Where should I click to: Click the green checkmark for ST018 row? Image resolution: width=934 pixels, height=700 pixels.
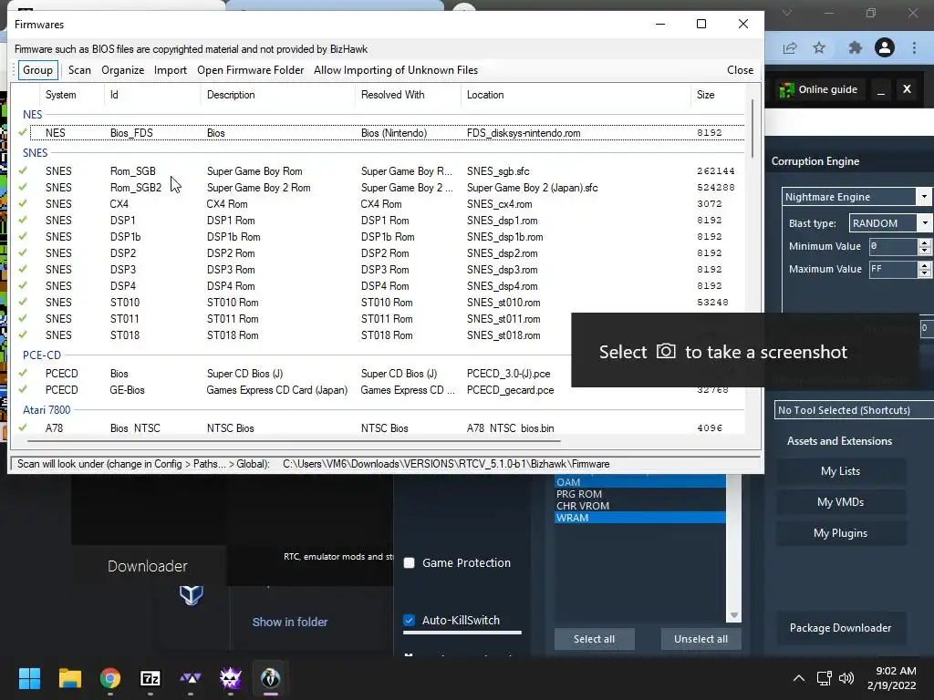pos(23,335)
